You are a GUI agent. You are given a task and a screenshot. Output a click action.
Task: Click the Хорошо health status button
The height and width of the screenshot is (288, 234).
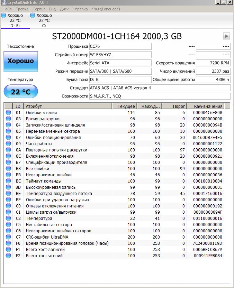click(x=21, y=61)
